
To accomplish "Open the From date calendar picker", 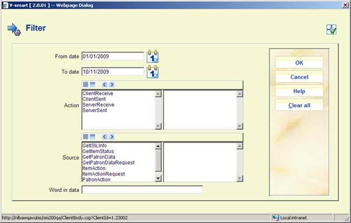I will click(153, 56).
